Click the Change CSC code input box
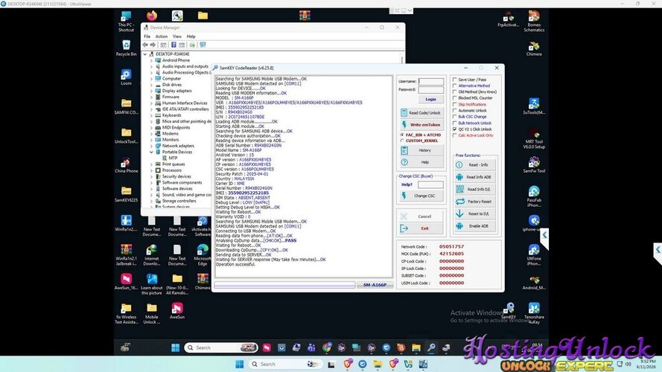The image size is (662, 372). point(430,185)
